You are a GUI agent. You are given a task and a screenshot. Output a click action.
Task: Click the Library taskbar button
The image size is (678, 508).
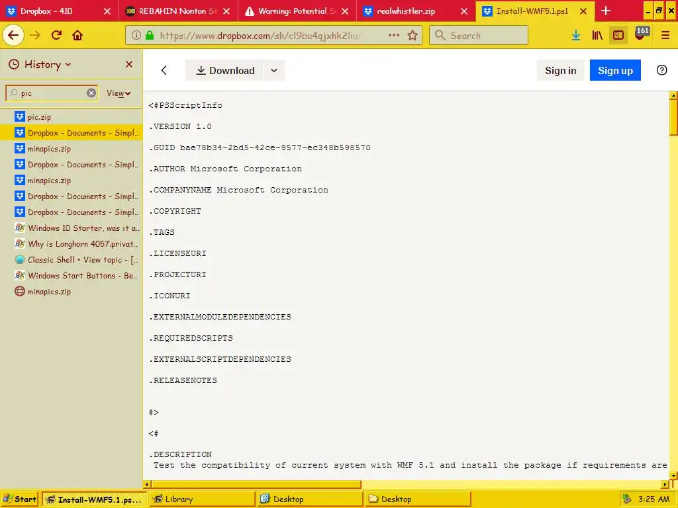[201, 499]
